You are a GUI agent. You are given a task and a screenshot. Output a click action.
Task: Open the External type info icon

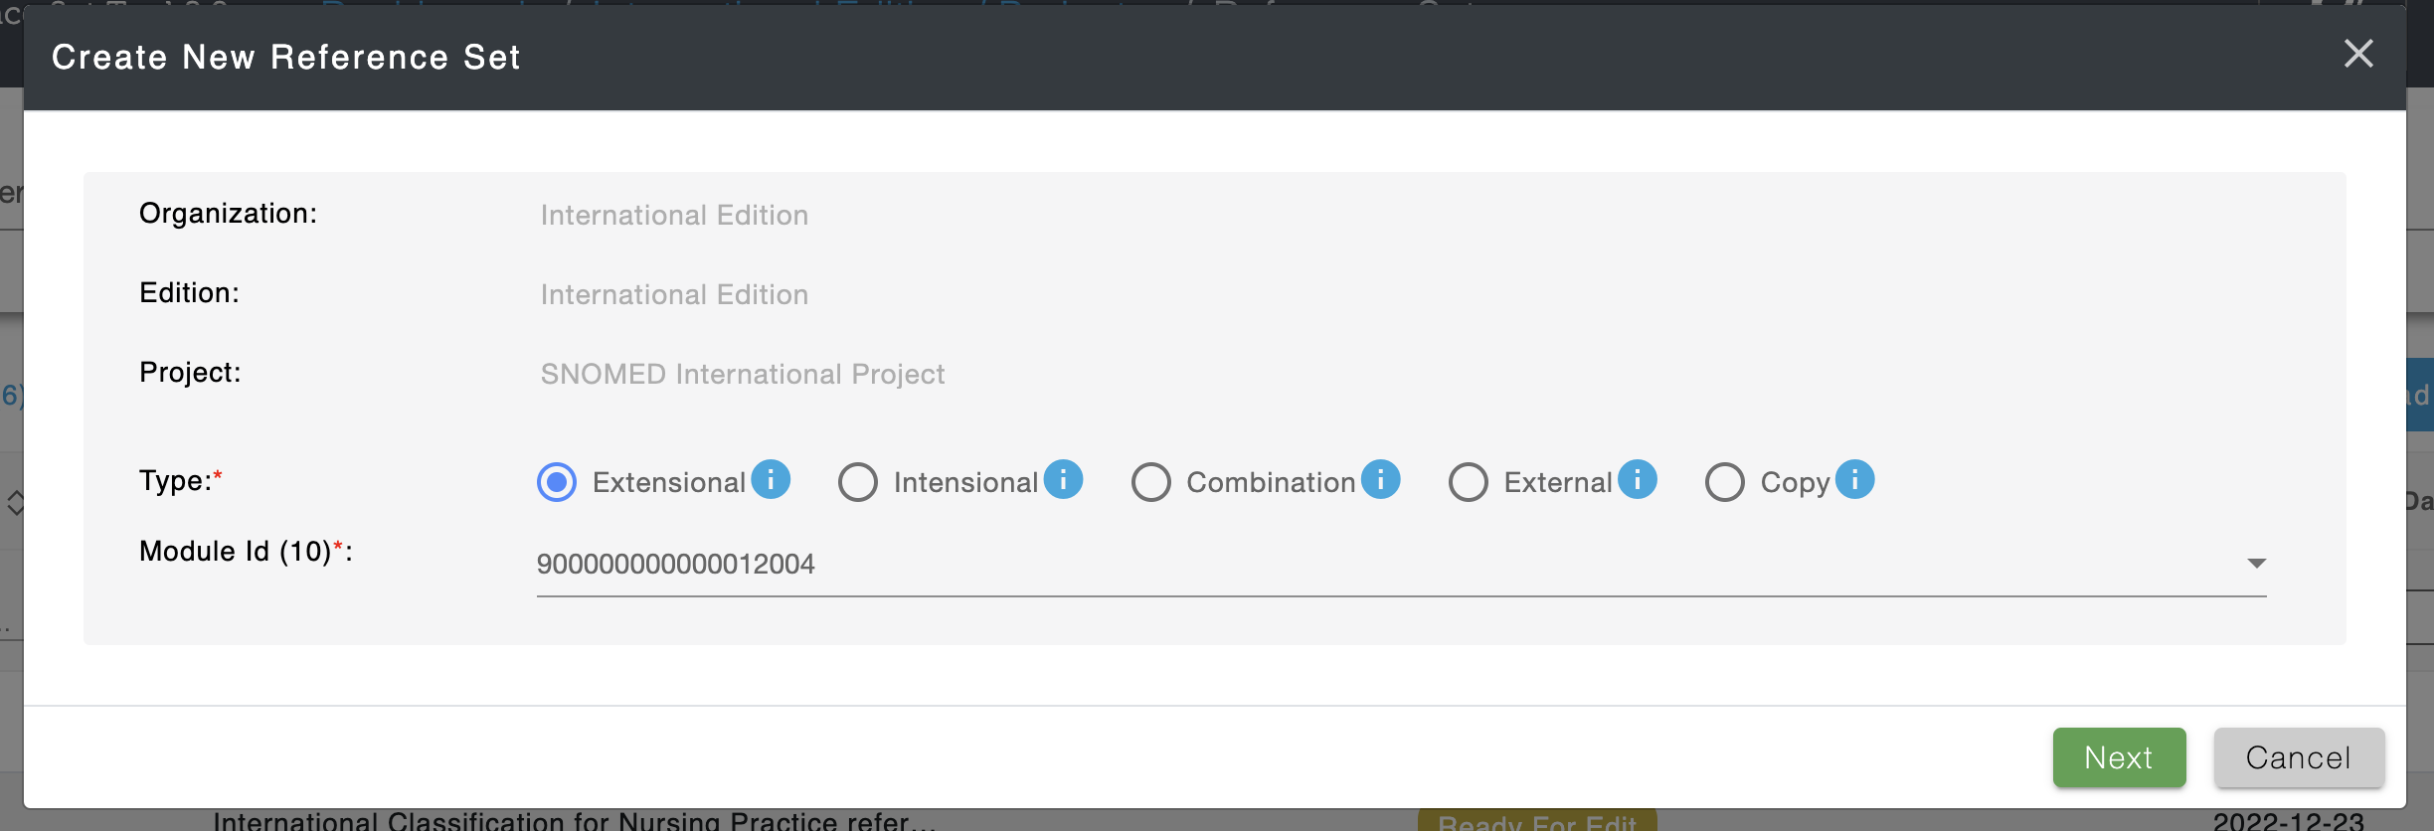[1637, 479]
